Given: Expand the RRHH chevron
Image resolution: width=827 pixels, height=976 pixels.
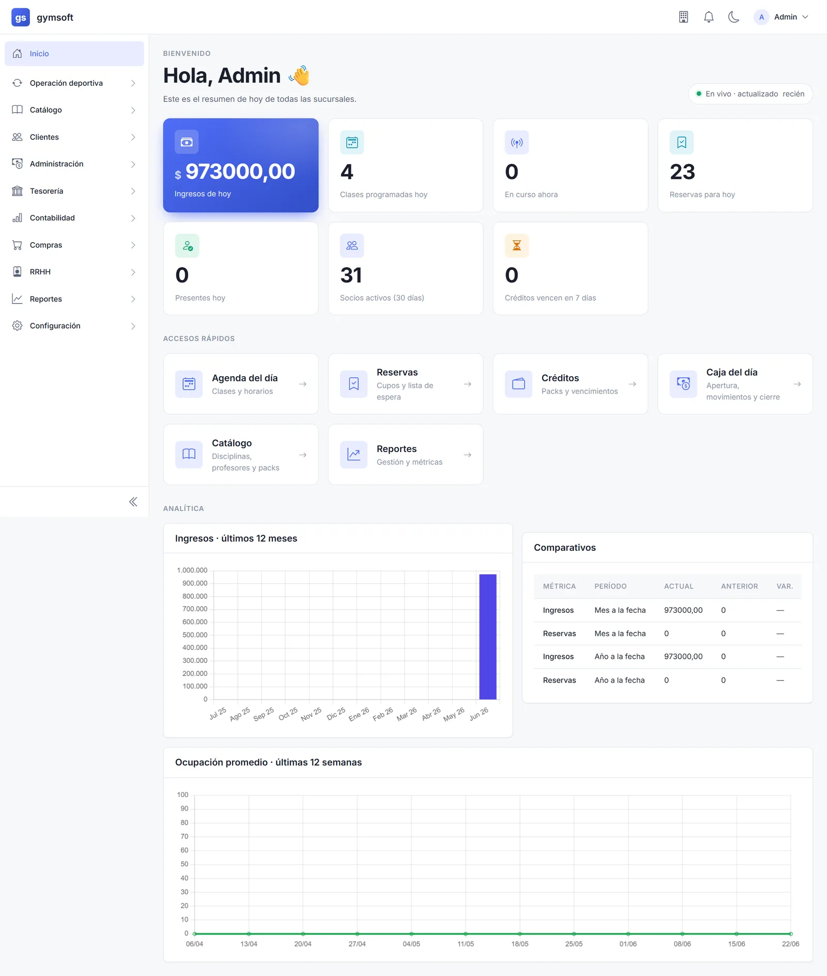Looking at the screenshot, I should pos(133,272).
